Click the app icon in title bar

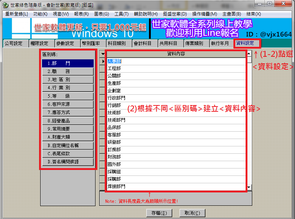[x=5, y=4]
